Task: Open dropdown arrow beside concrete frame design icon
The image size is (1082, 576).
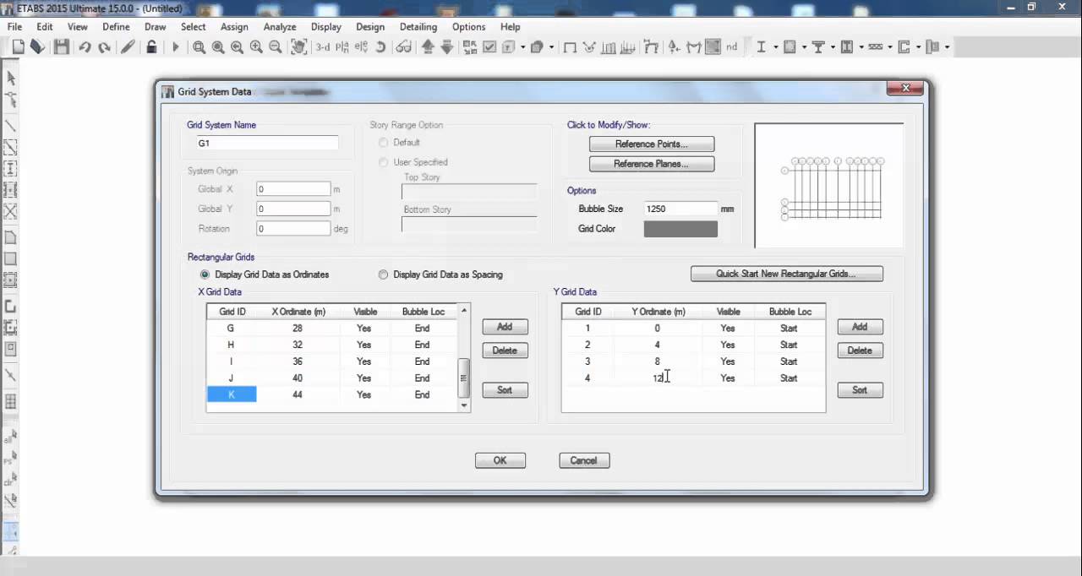Action: [x=804, y=47]
